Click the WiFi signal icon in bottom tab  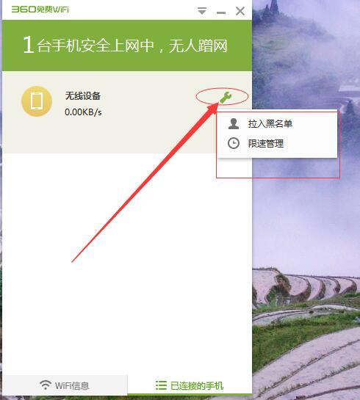pos(46,385)
